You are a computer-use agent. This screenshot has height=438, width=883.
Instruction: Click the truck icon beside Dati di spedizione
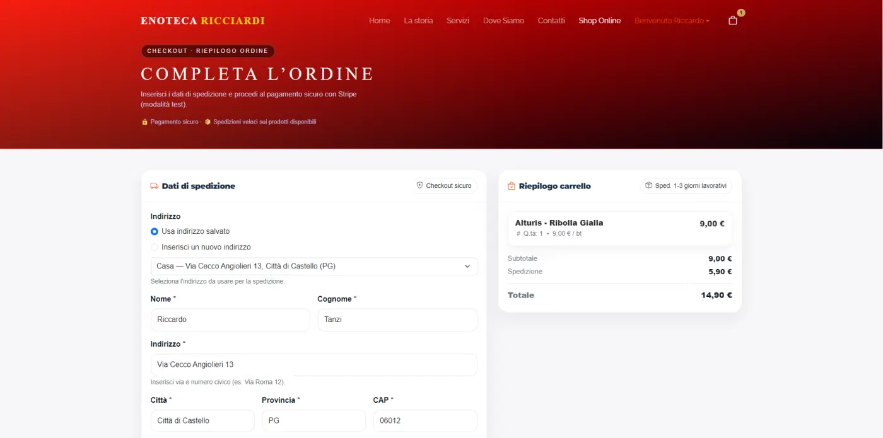click(153, 185)
